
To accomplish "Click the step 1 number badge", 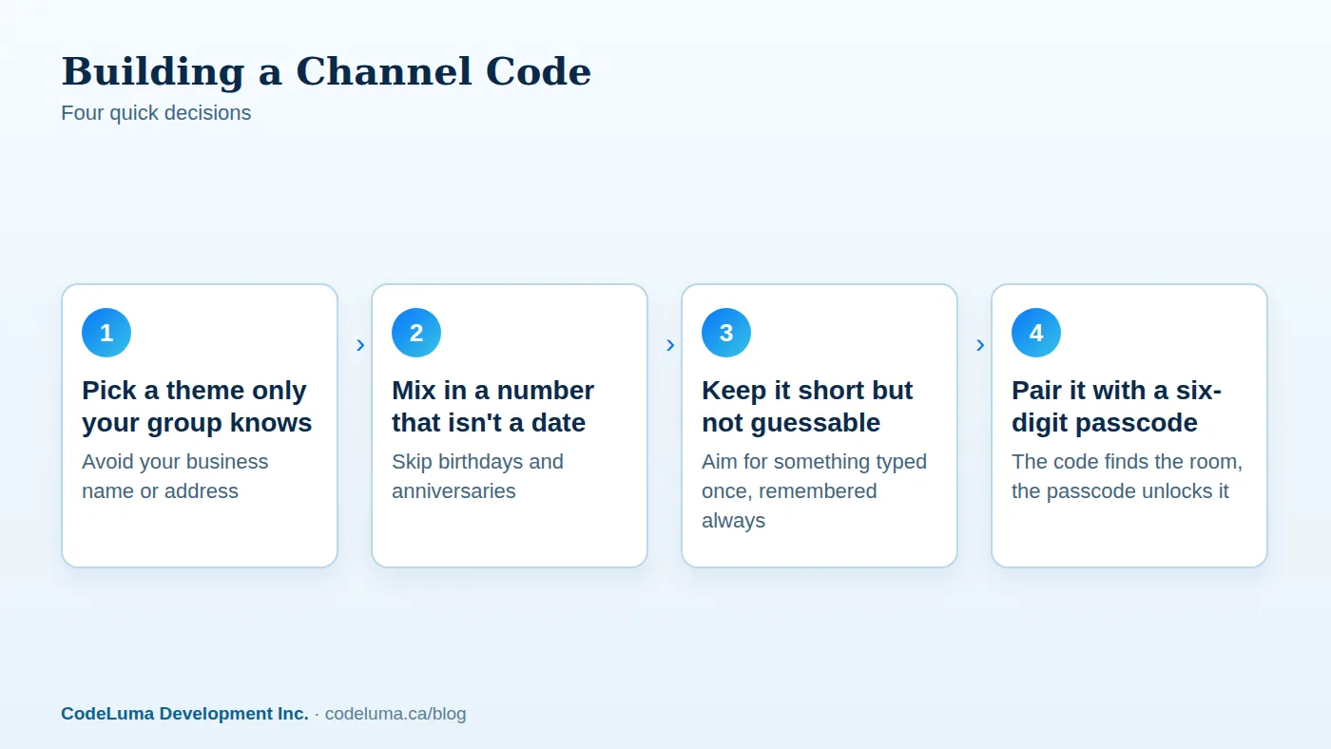I will tap(106, 333).
